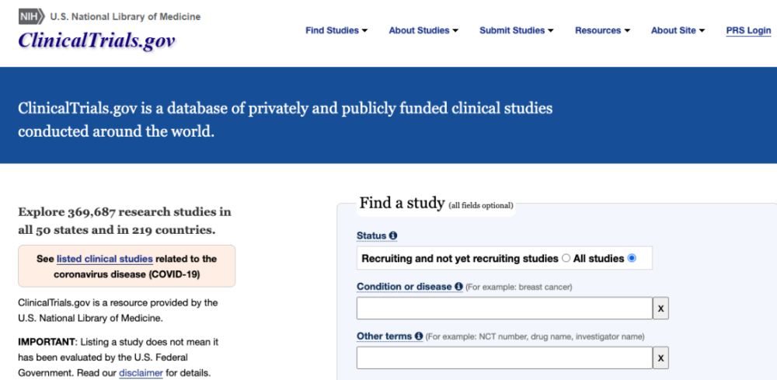Select Recruiting and not yet recruiting studies
The height and width of the screenshot is (380, 777).
pos(566,258)
